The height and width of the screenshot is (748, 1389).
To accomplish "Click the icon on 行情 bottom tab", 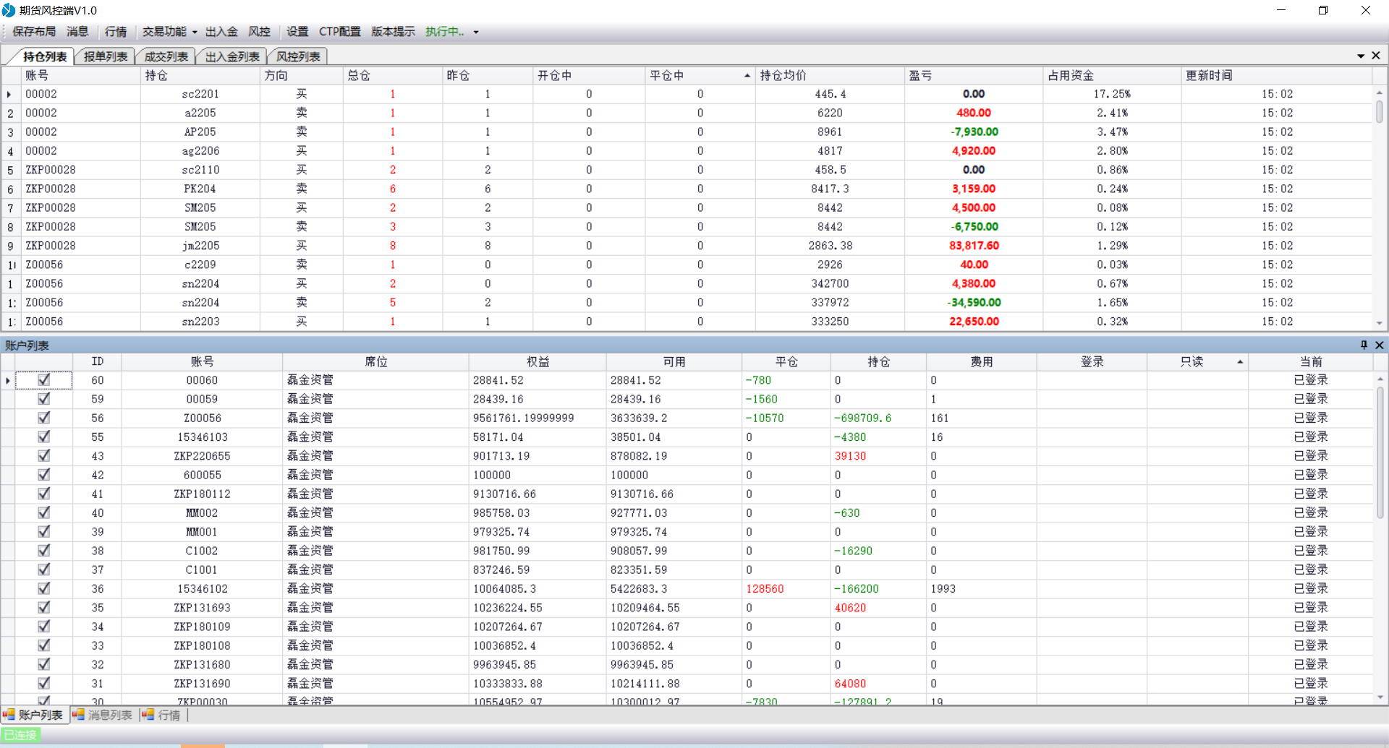I will [x=148, y=715].
